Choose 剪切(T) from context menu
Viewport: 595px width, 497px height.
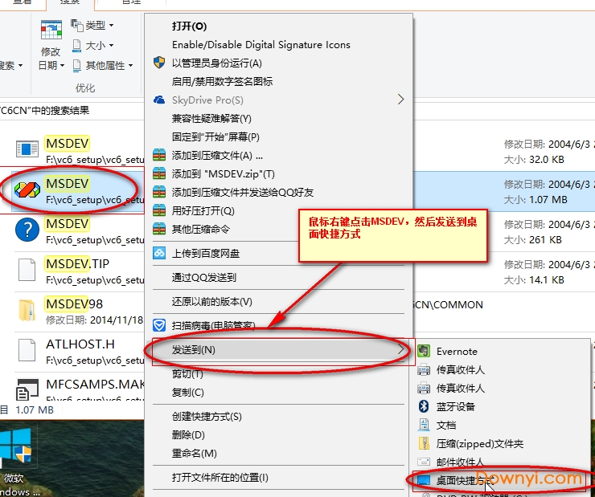[187, 374]
